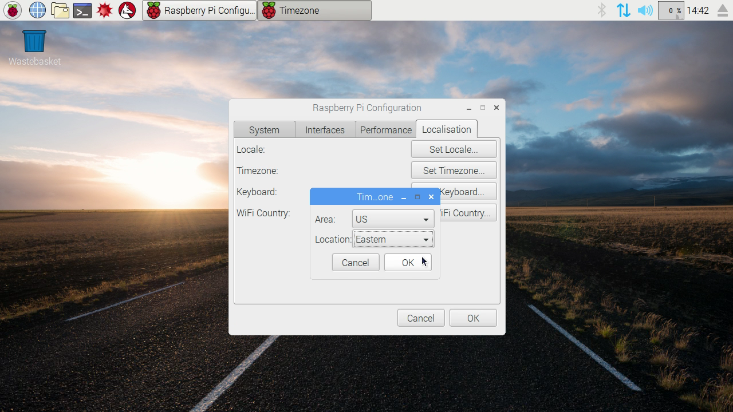The width and height of the screenshot is (733, 412).
Task: Expand the Location dropdown showing Eastern
Action: 393,239
